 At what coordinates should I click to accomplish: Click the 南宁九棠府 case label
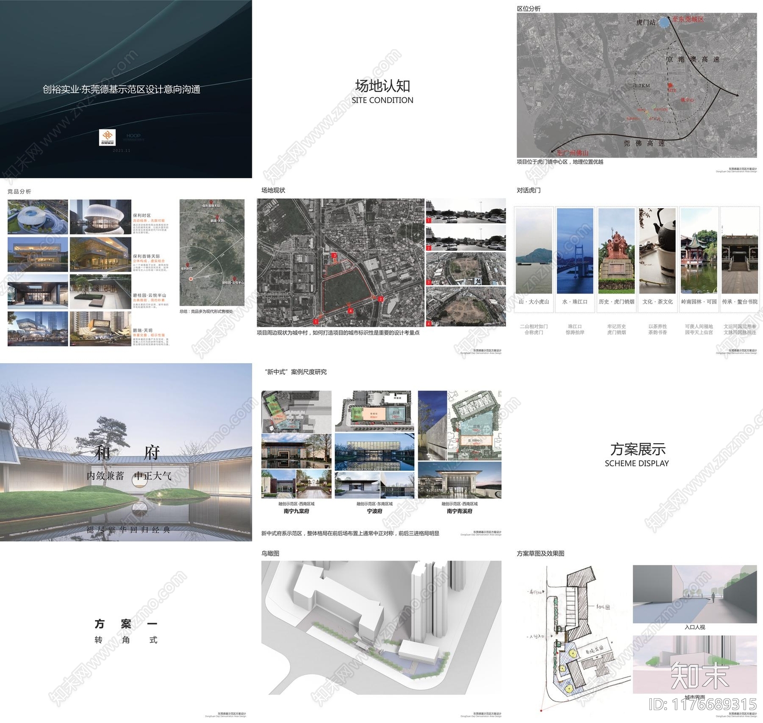pos(296,511)
